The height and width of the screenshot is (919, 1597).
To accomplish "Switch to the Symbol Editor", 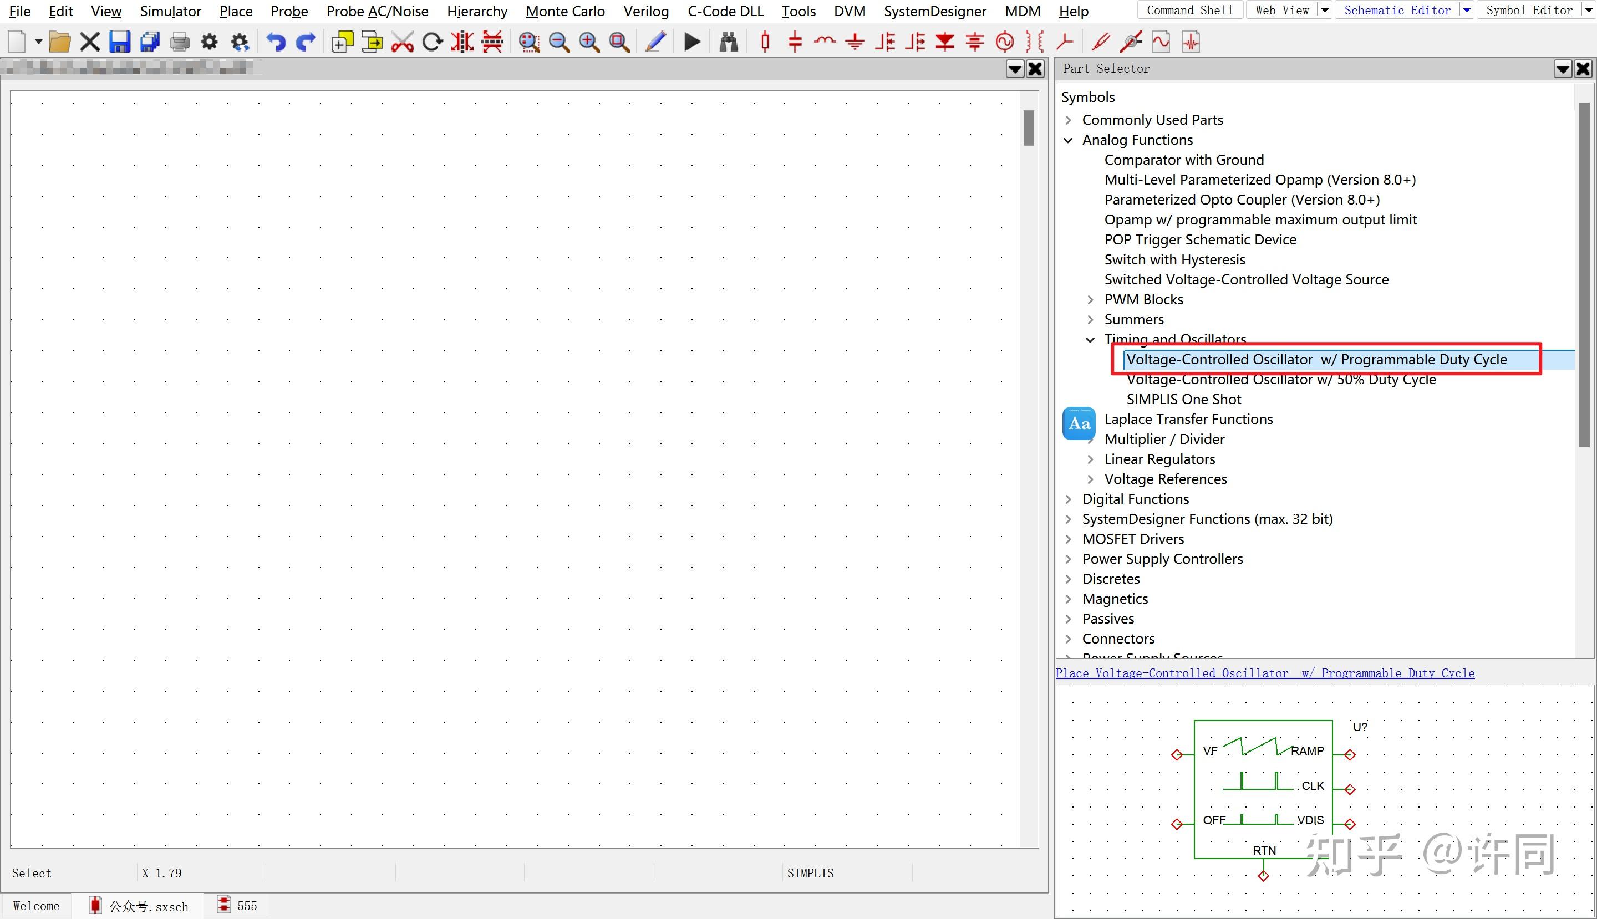I will click(1529, 10).
